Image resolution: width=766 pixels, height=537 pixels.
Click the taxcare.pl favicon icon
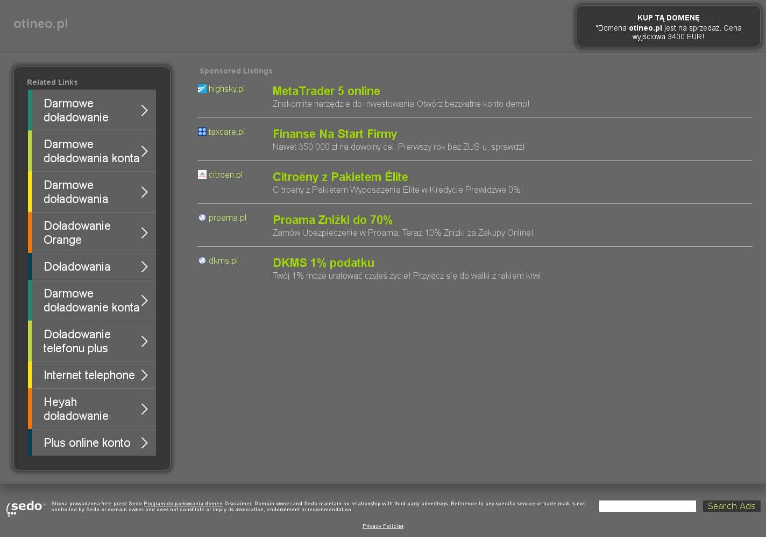(x=202, y=132)
